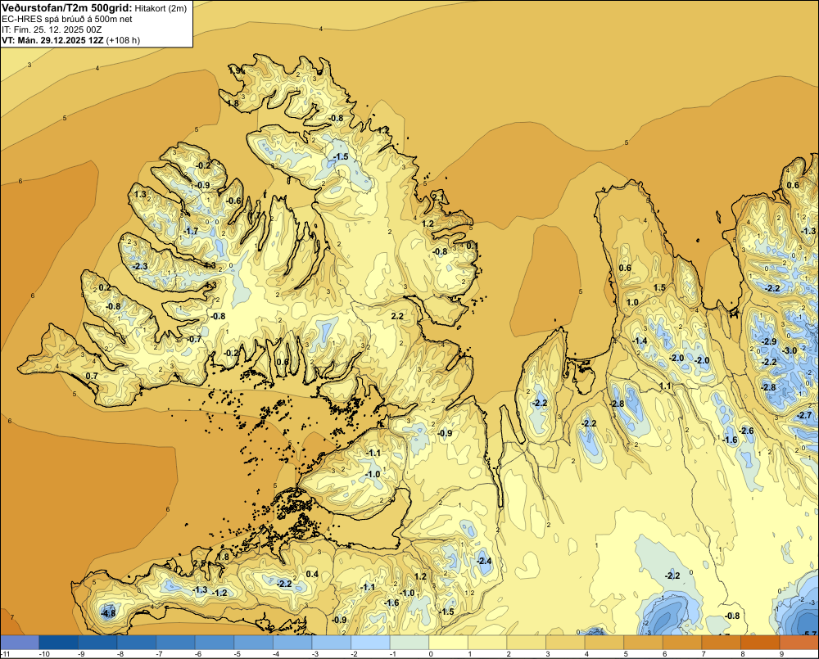
Task: Select legend swatch between -5 and -4
Action: [253, 643]
